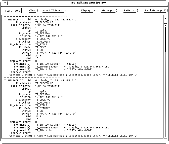The width and height of the screenshot is (169, 144).
Task: Open About TTSnoop... window
Action: 54,11
